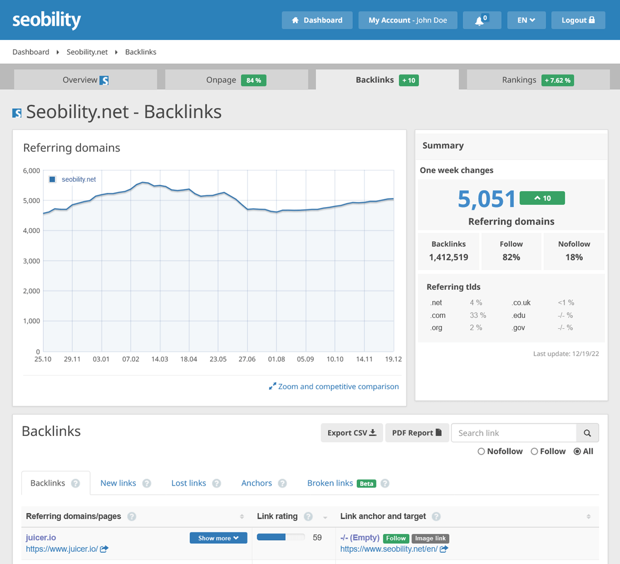The height and width of the screenshot is (564, 620).
Task: Click the Link rating bar for juicer.io
Action: pyautogui.click(x=280, y=536)
